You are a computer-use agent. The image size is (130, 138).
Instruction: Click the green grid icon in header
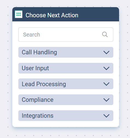[19, 14]
